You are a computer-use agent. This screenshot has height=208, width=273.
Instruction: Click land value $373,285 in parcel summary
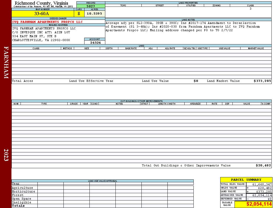pyautogui.click(x=264, y=192)
